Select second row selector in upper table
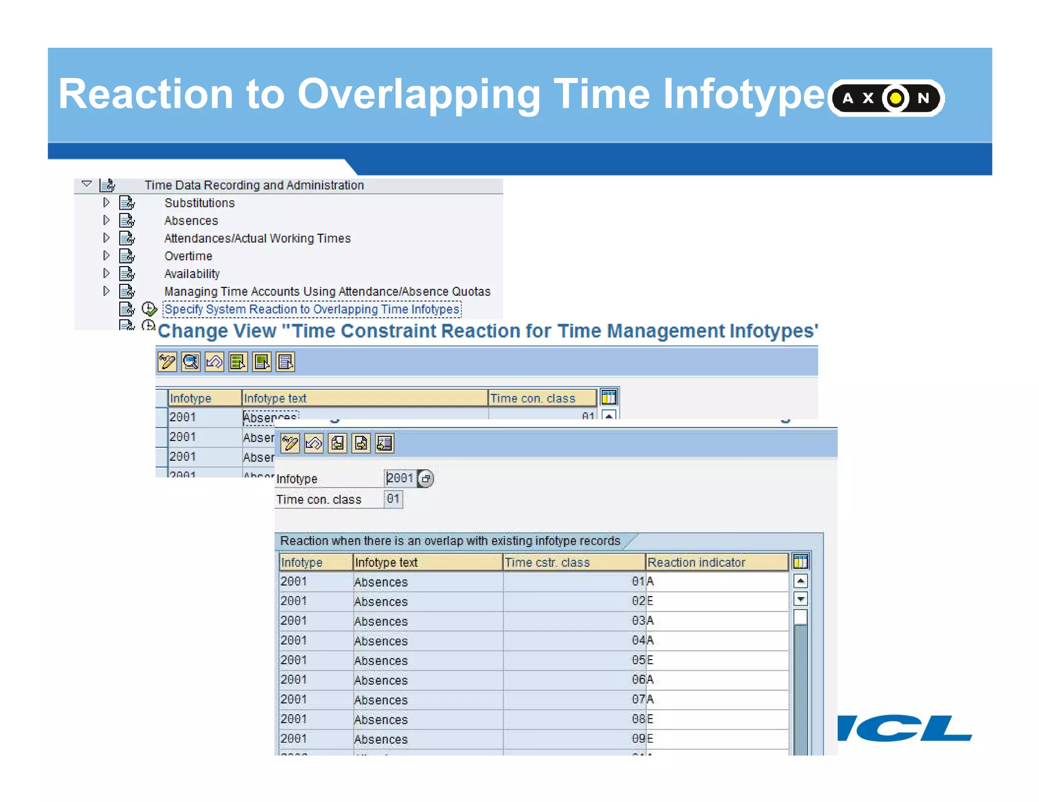Screen dimensions: 1039x802 [x=161, y=437]
